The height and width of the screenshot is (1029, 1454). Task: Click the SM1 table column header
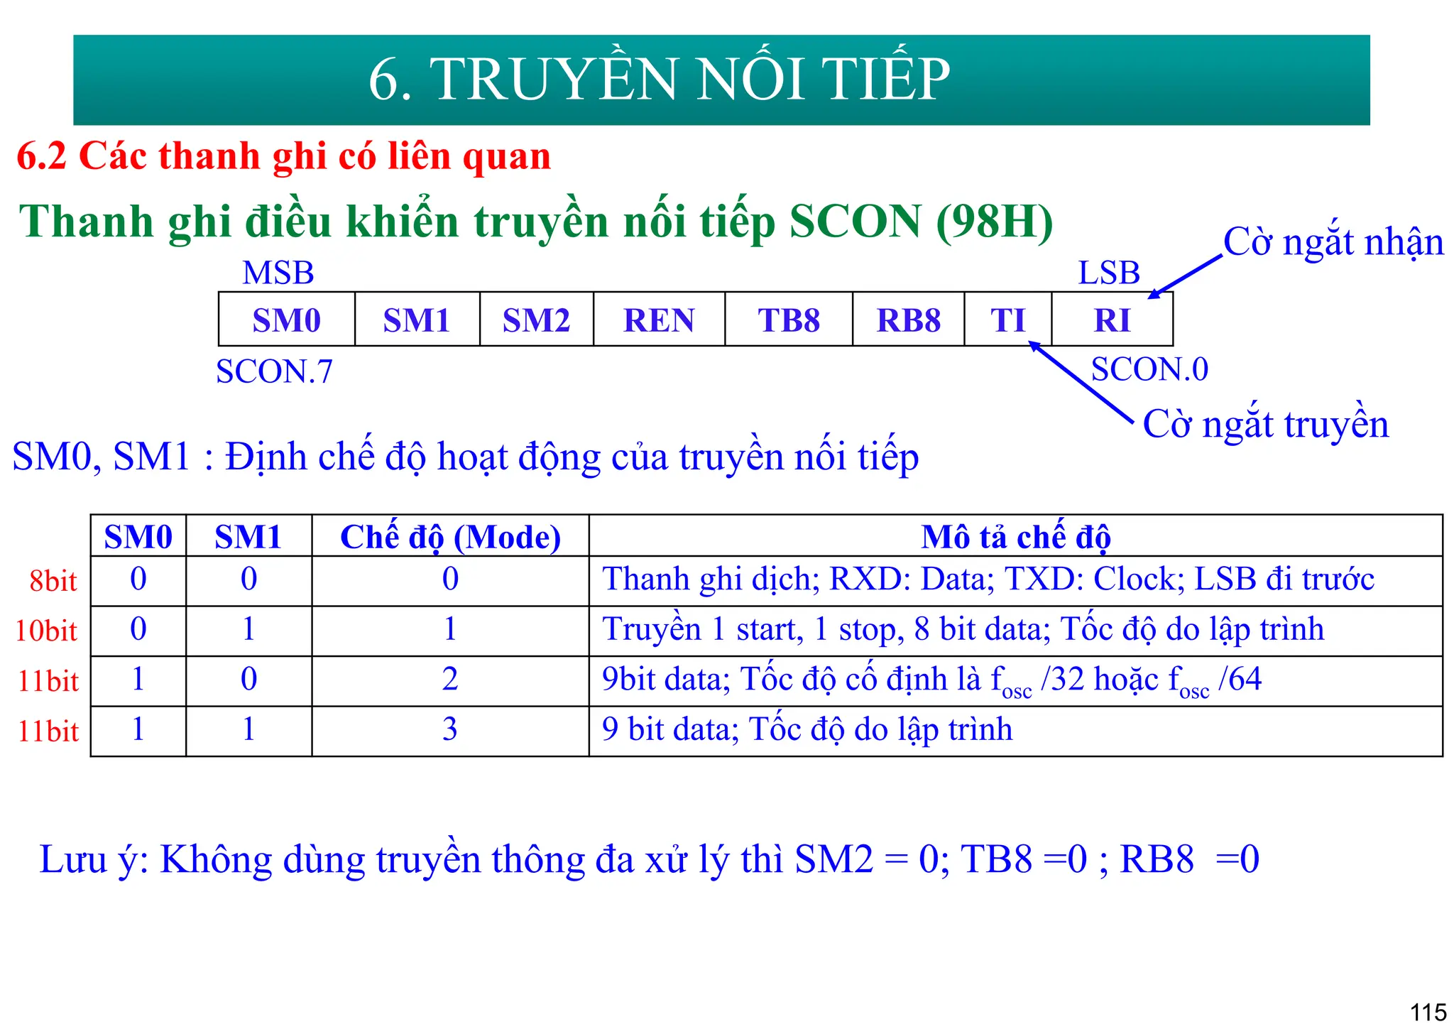point(248,536)
